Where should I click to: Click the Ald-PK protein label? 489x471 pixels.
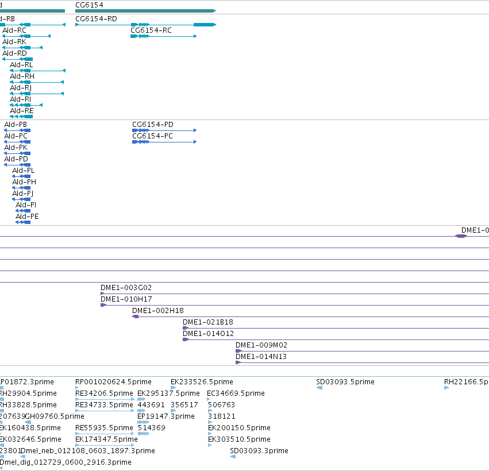click(x=16, y=148)
